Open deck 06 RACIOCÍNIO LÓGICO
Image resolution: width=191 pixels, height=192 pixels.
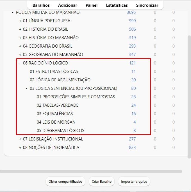point(45,63)
